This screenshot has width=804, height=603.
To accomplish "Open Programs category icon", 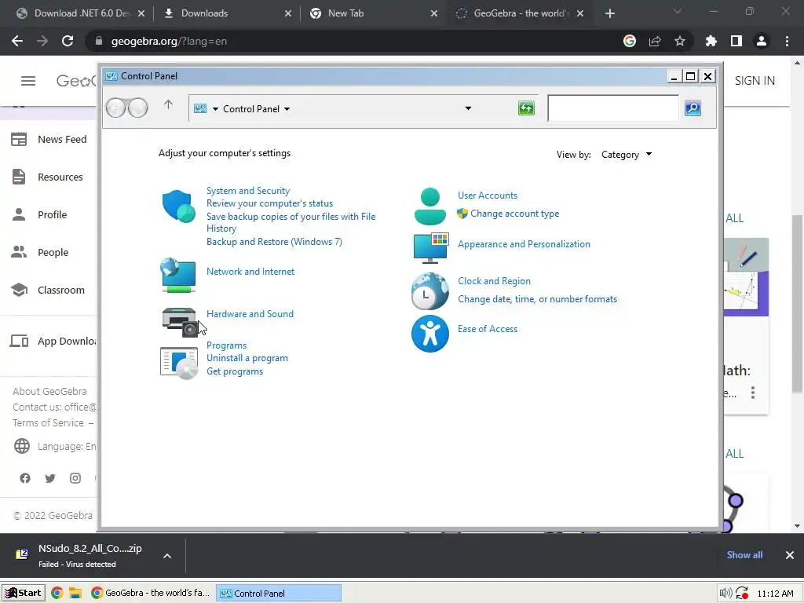I will [179, 363].
